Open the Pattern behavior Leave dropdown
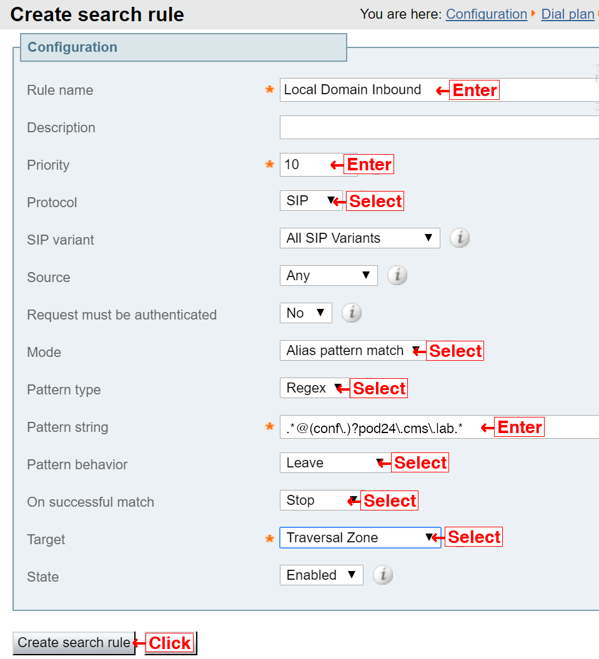This screenshot has width=599, height=659. (335, 462)
